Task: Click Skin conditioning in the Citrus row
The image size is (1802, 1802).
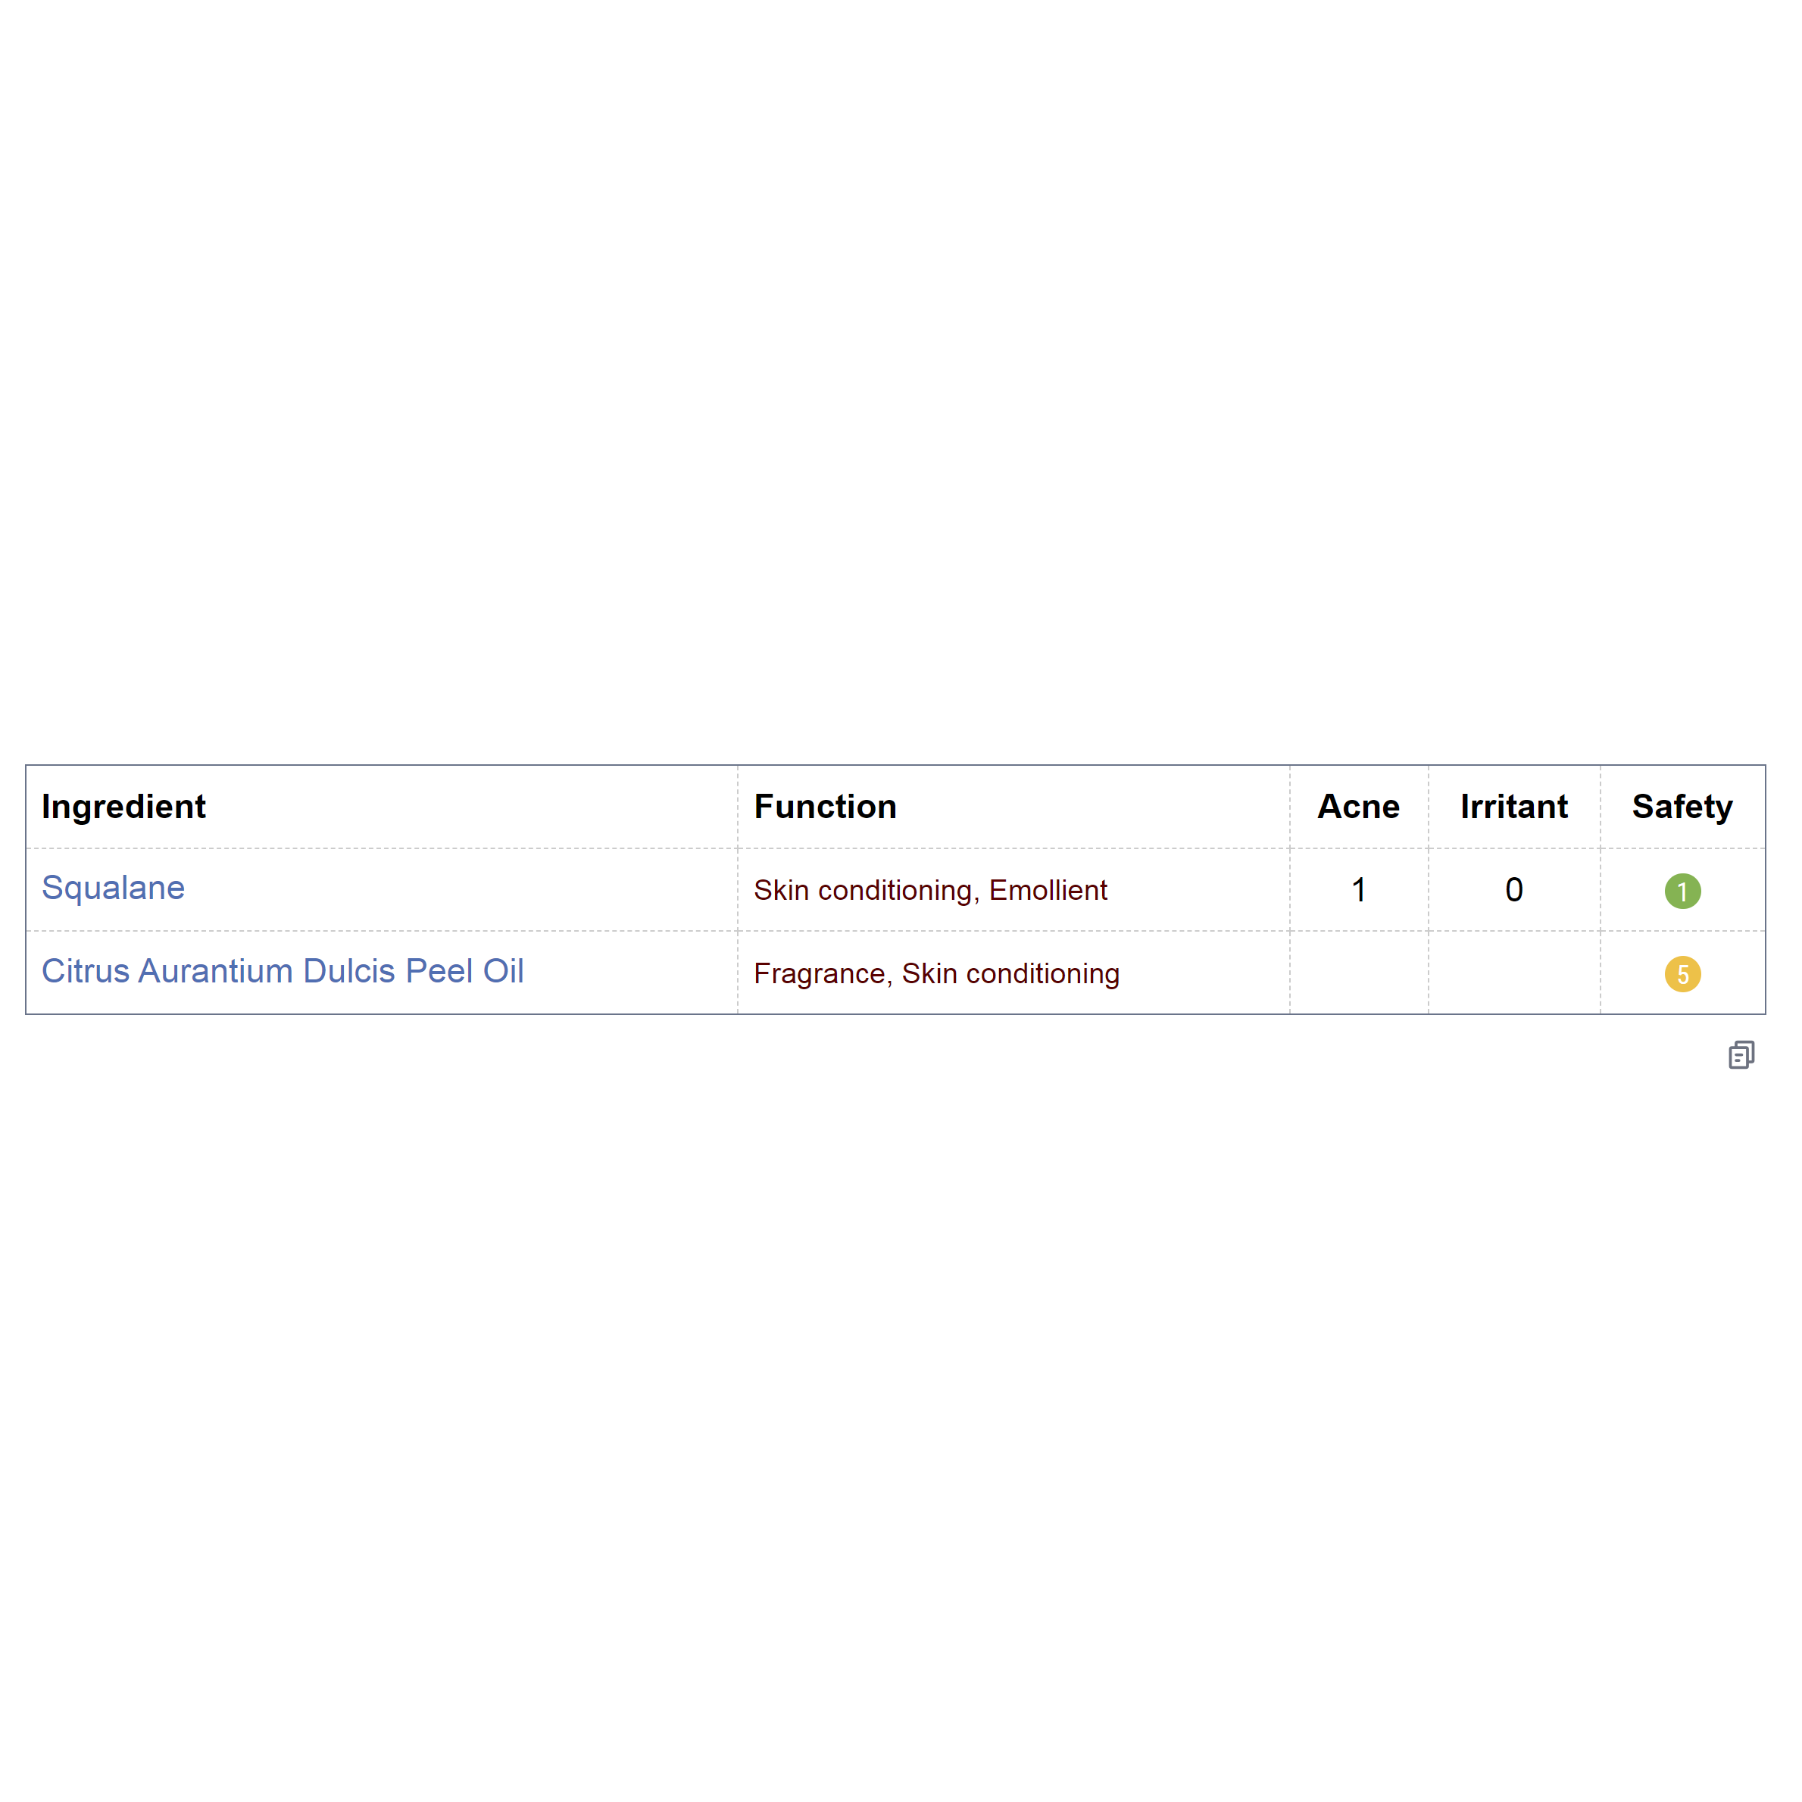Action: pyautogui.click(x=1010, y=973)
